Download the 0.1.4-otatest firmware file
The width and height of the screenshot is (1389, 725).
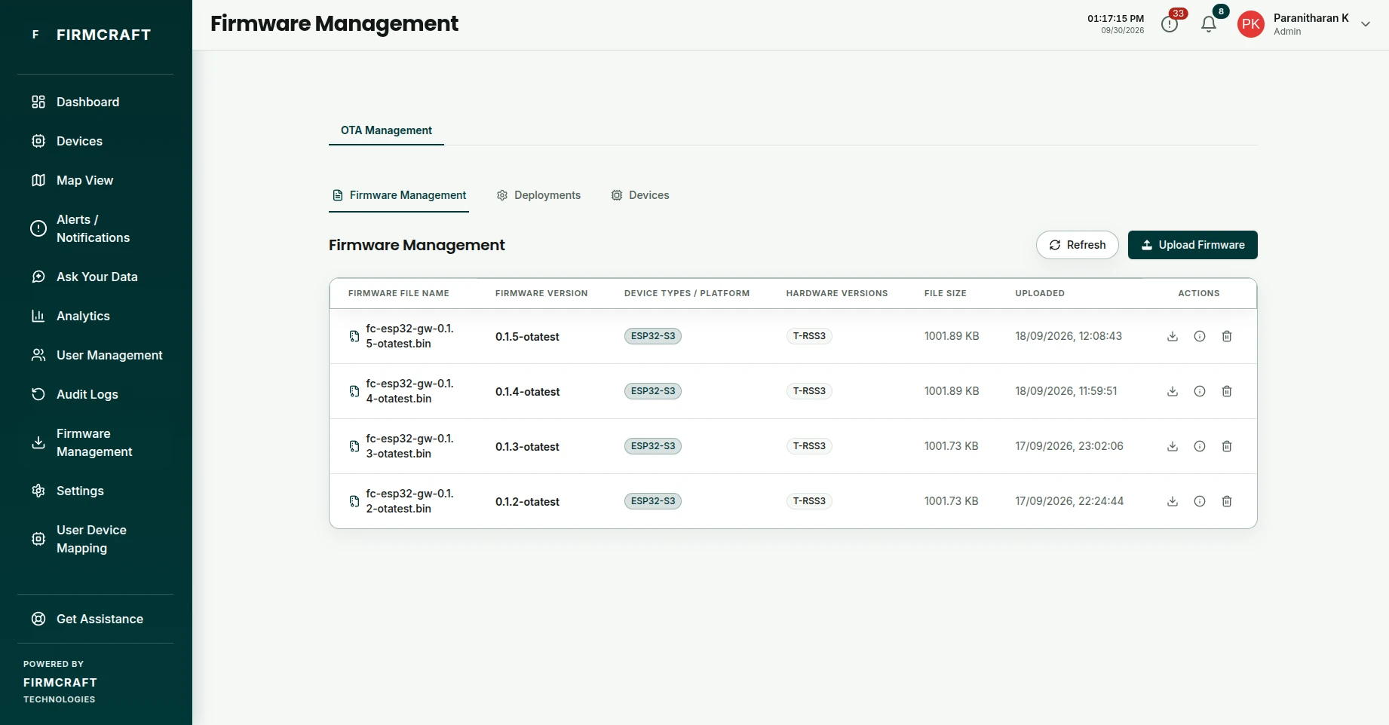click(x=1173, y=391)
